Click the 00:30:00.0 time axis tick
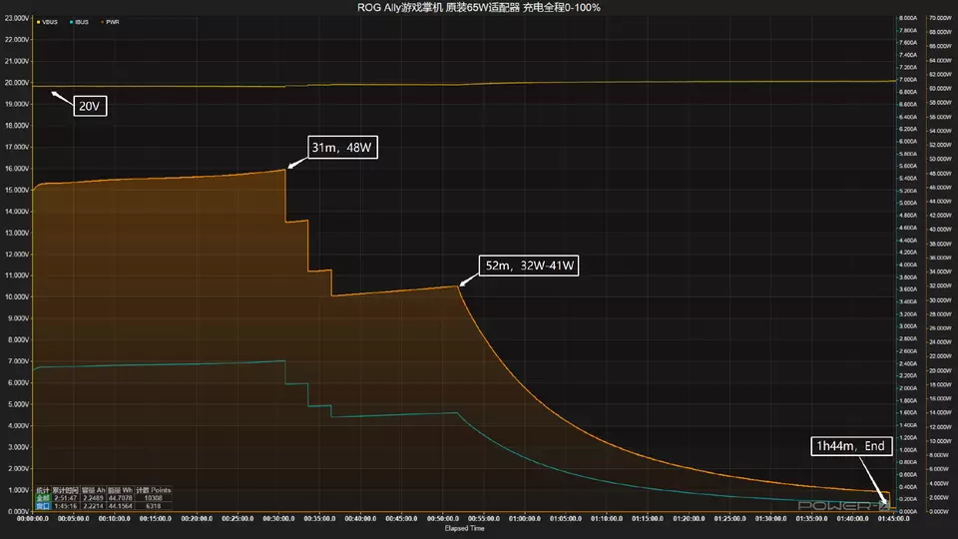This screenshot has width=958, height=539. pos(278,518)
